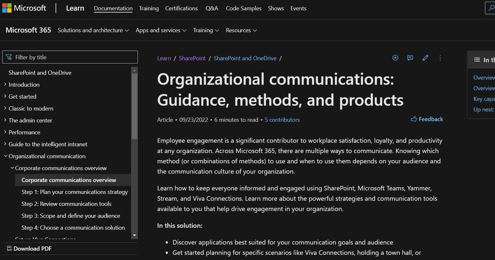Open Training in the top navigation
495x260 pixels.
click(x=149, y=8)
